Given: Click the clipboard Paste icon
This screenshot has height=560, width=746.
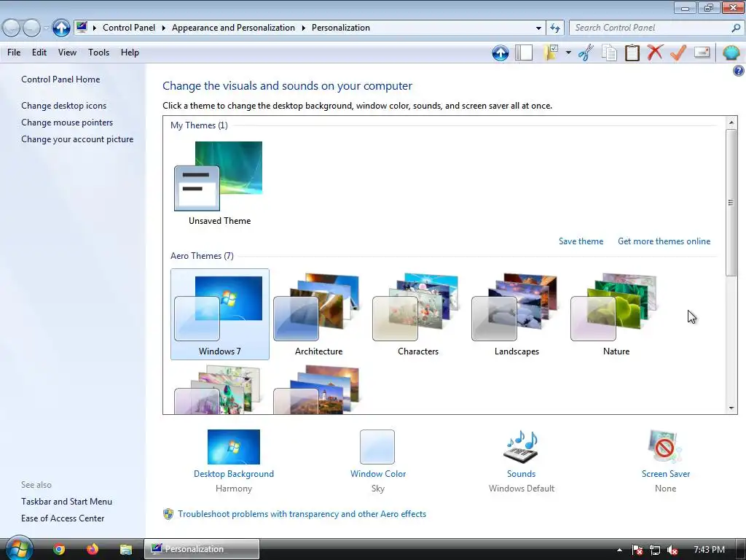Looking at the screenshot, I should (x=632, y=52).
